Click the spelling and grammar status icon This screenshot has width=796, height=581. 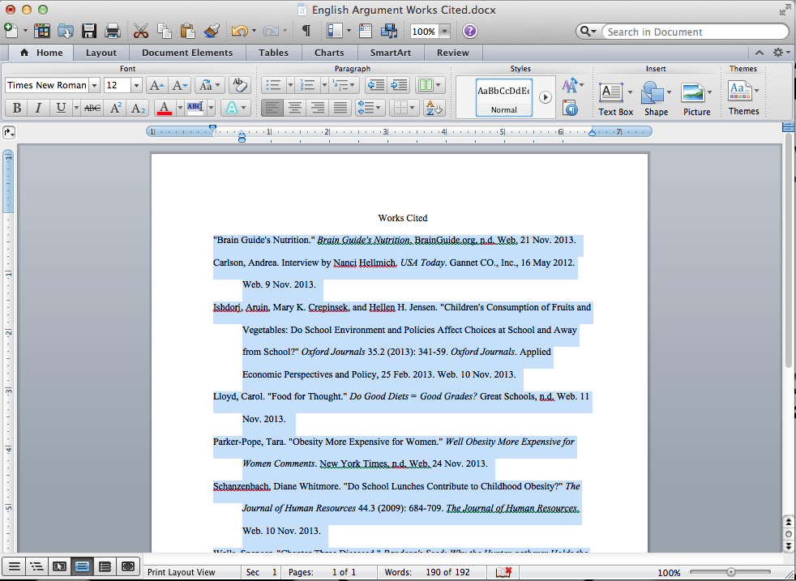[x=503, y=572]
